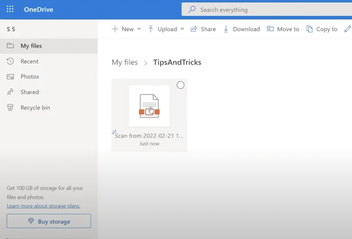Click the Move to folder icon
352x239 pixels.
point(270,29)
